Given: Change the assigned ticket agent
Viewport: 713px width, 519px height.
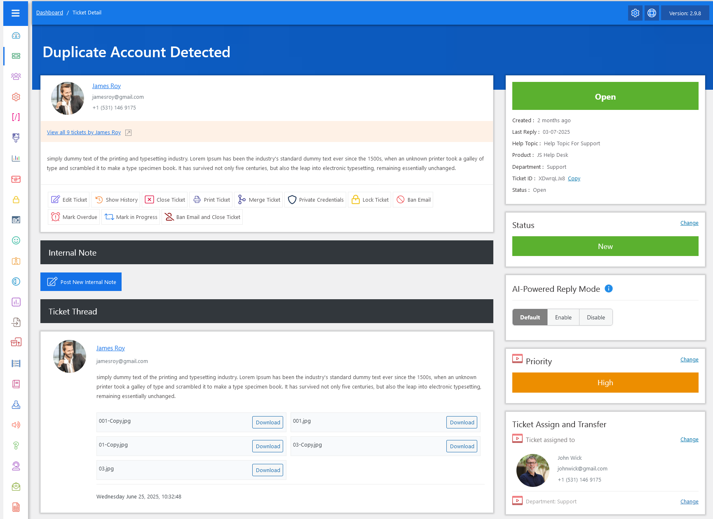Looking at the screenshot, I should point(689,440).
